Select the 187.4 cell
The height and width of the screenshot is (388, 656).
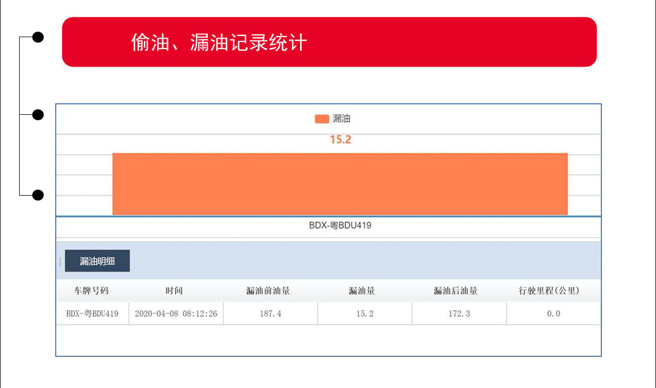coord(271,314)
